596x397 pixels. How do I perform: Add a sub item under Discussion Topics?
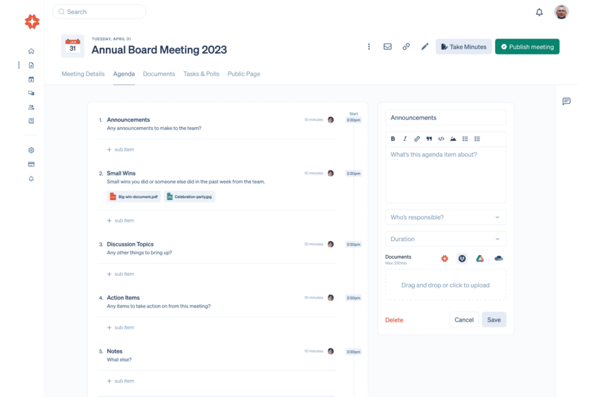(120, 274)
